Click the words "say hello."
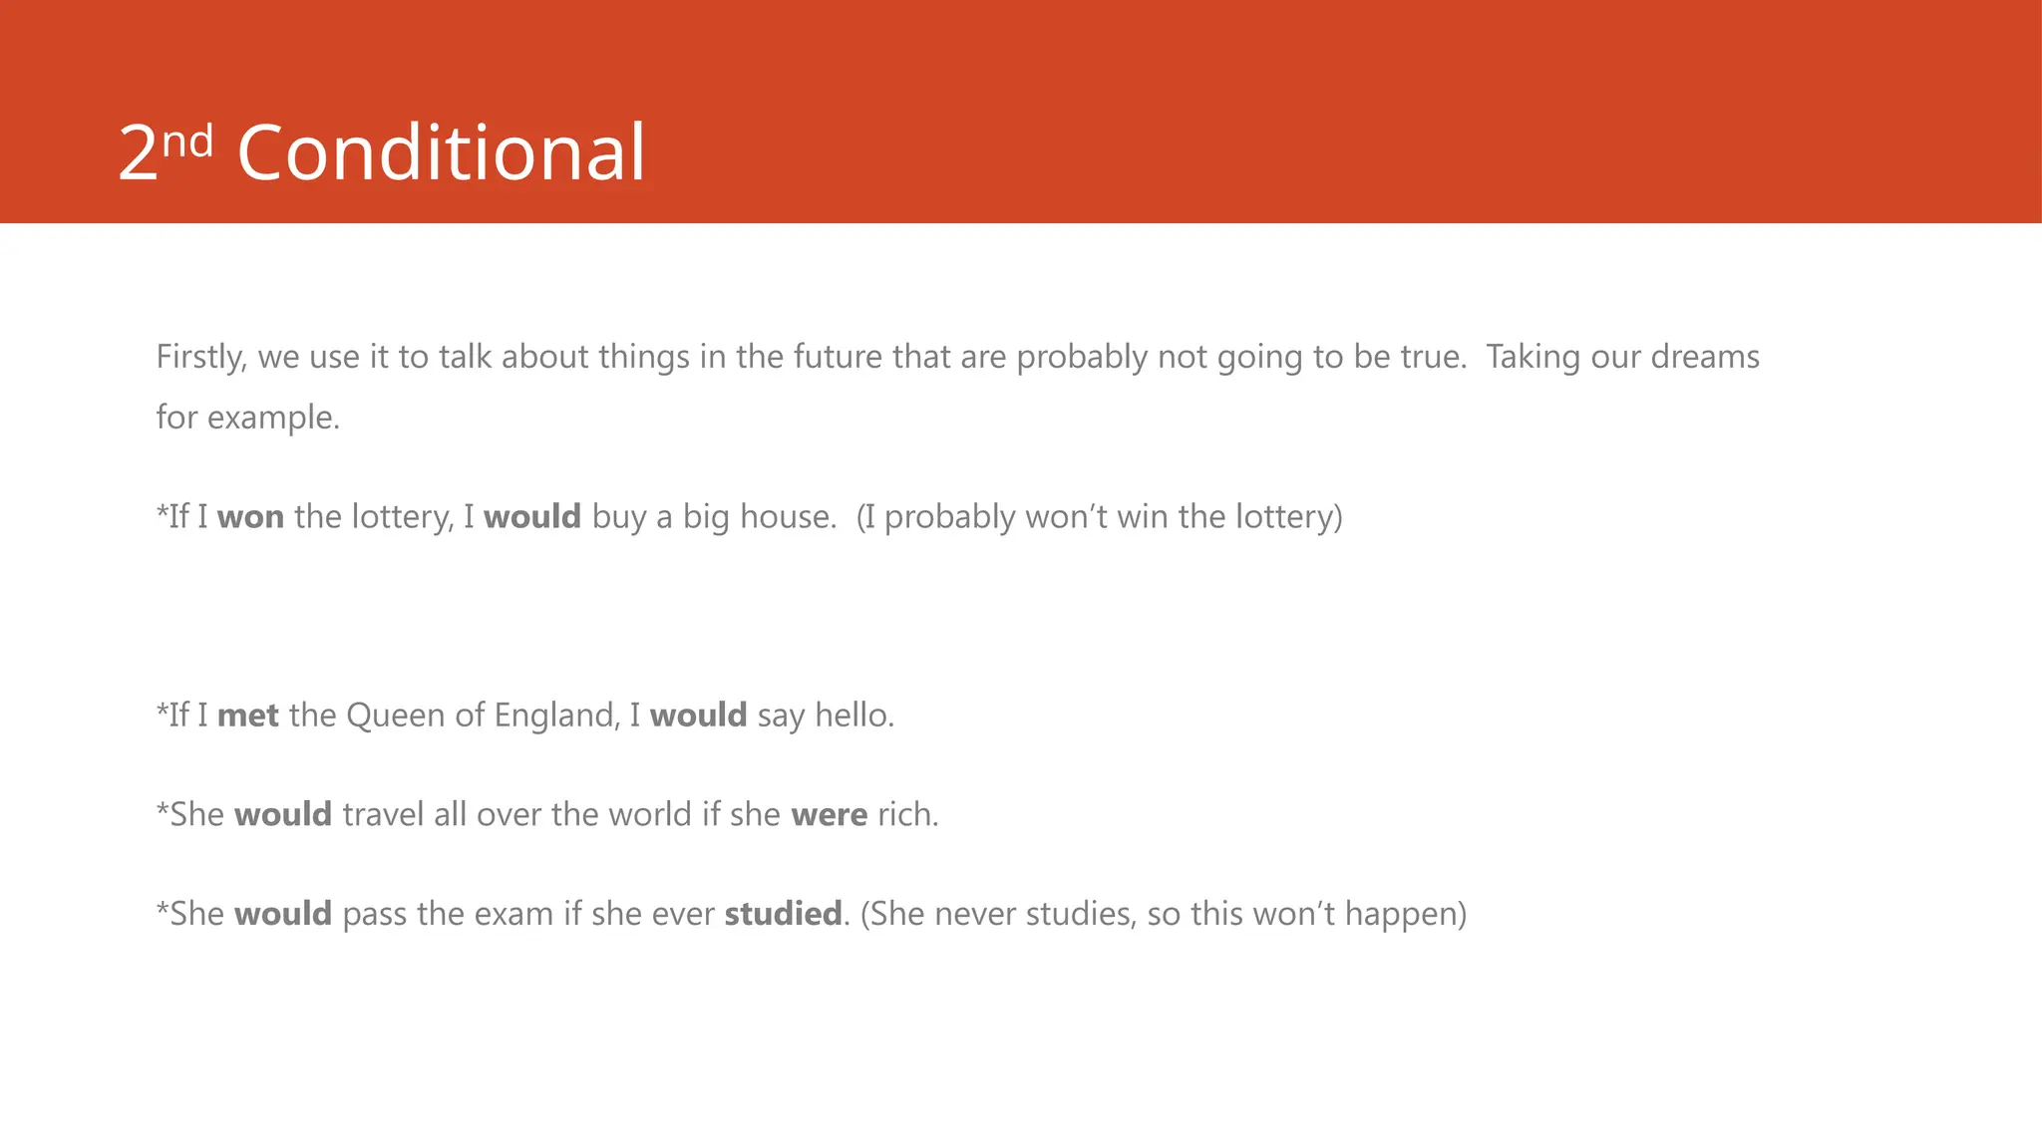Screen dimensions: 2042x1148 click(826, 715)
